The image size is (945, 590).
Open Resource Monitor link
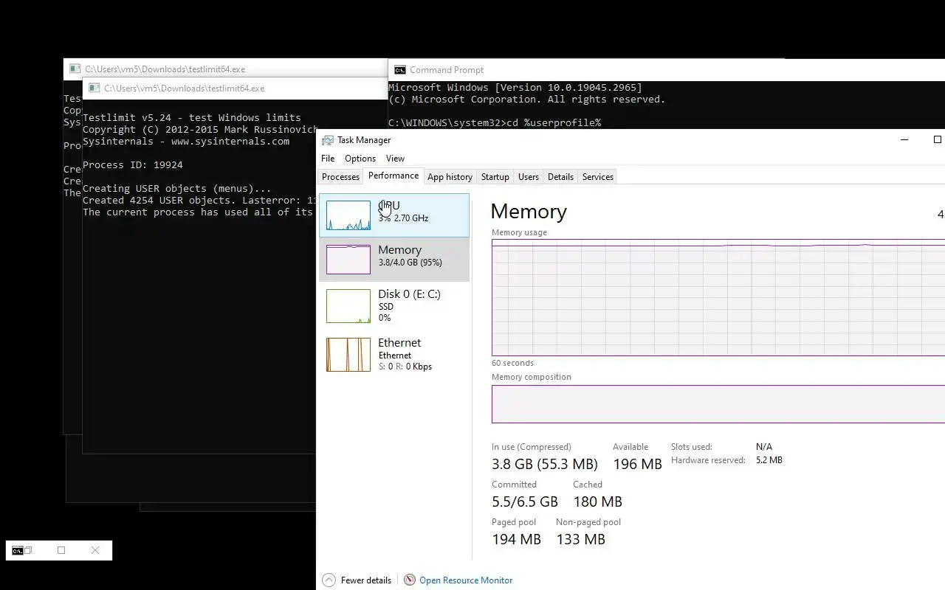point(466,580)
